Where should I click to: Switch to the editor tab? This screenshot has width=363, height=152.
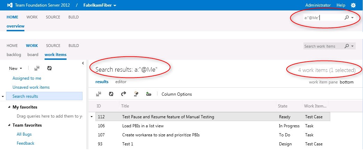121,82
